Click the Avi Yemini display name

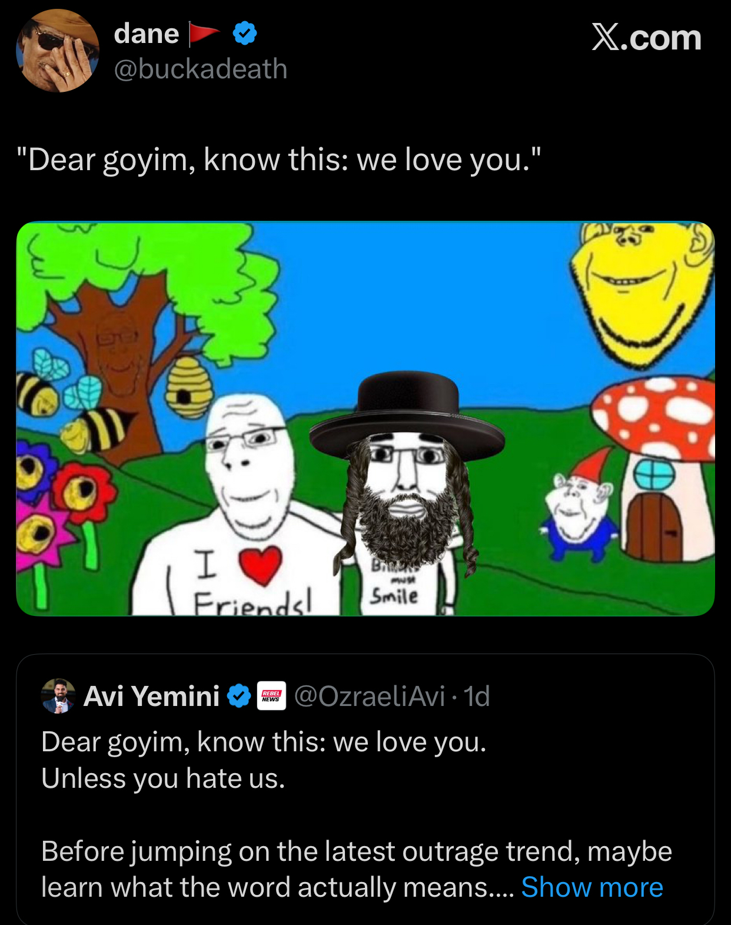pos(152,696)
